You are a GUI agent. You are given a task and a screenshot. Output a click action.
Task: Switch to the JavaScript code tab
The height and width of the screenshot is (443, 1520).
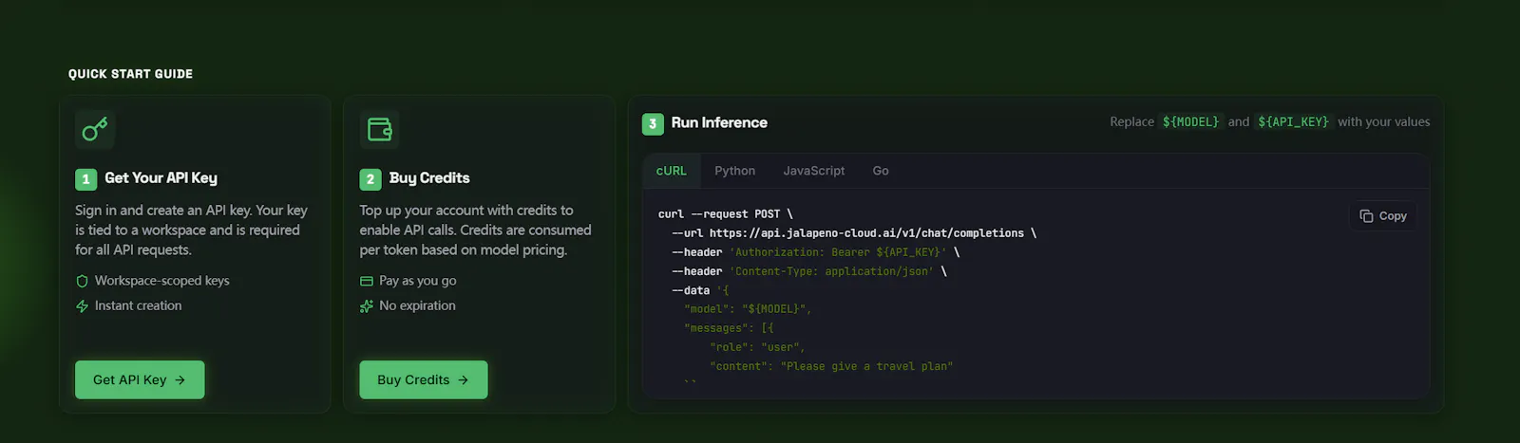click(814, 171)
